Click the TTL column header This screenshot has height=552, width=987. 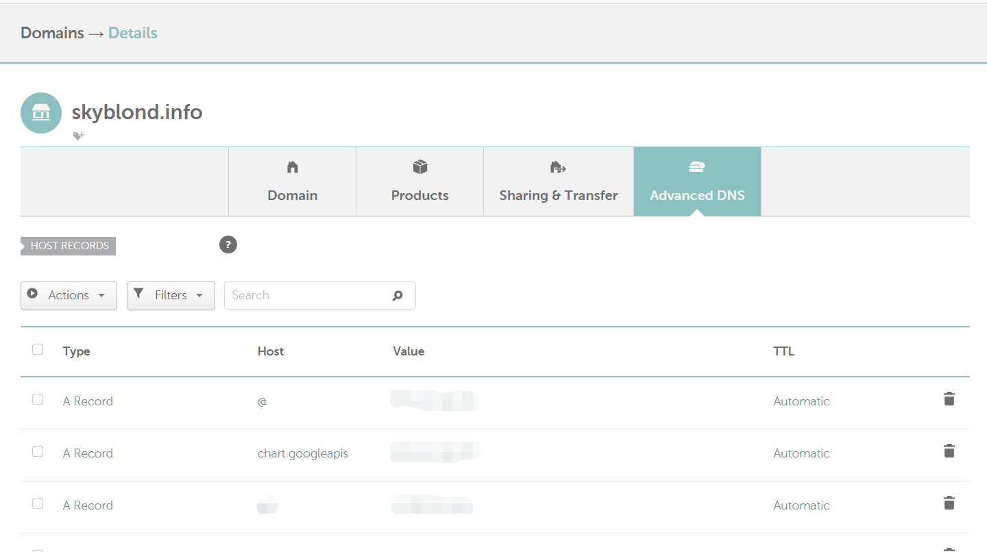(x=783, y=351)
